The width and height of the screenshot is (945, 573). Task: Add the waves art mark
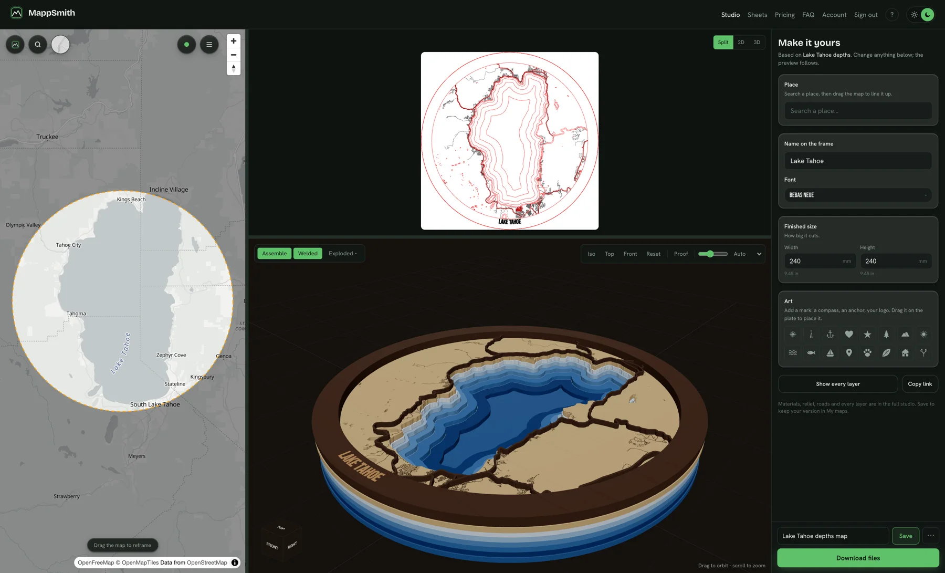point(793,353)
